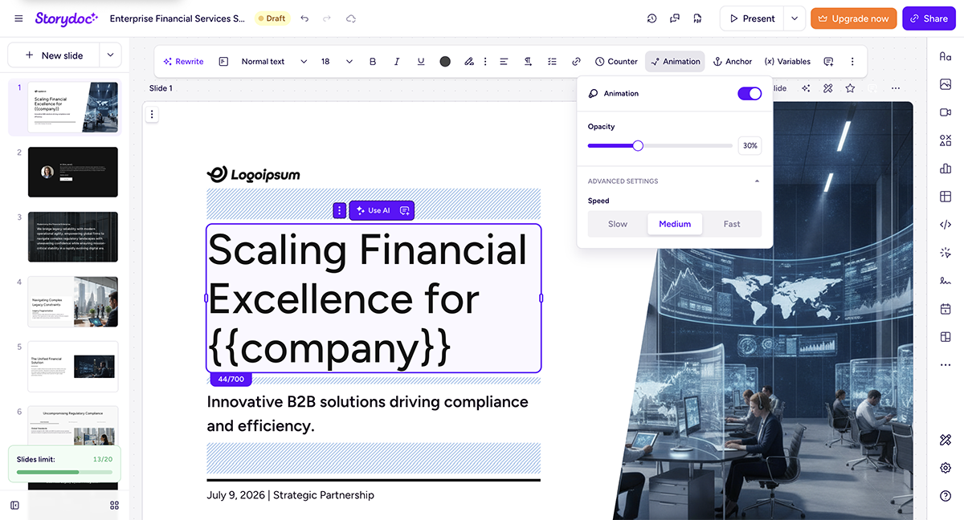Open the Anchor tool

[x=733, y=61]
